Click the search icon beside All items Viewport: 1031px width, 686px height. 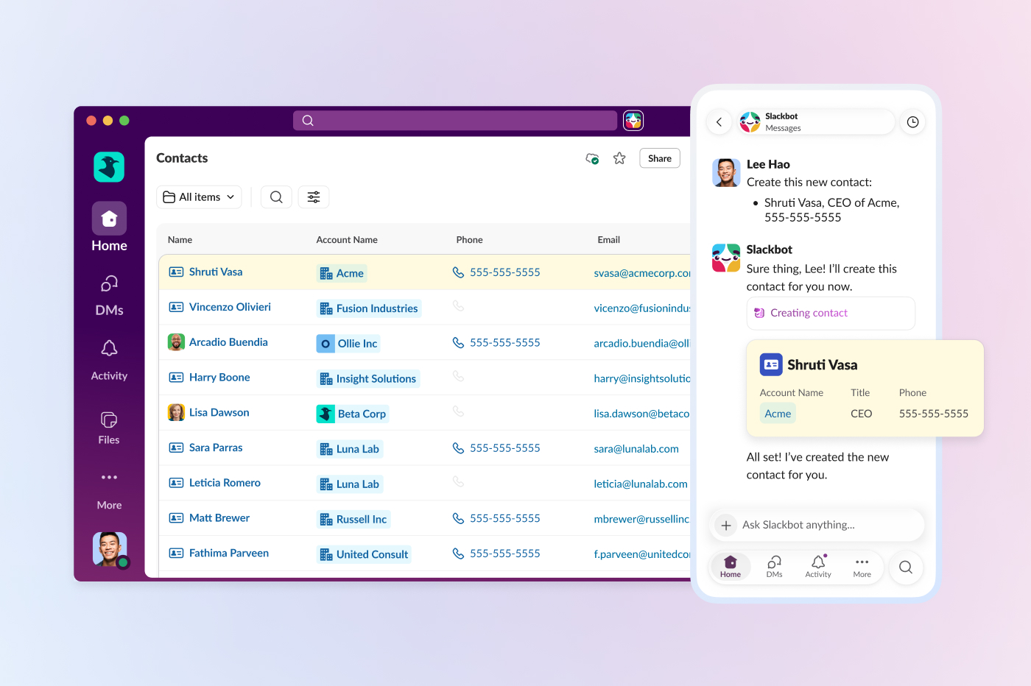tap(276, 197)
